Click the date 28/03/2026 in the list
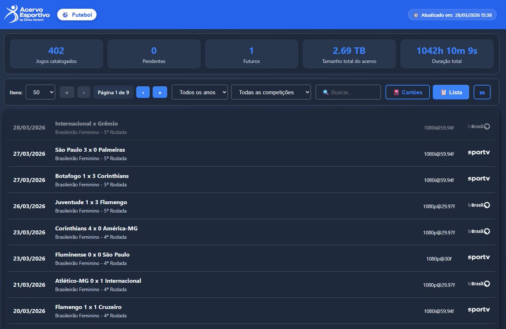 tap(29, 128)
